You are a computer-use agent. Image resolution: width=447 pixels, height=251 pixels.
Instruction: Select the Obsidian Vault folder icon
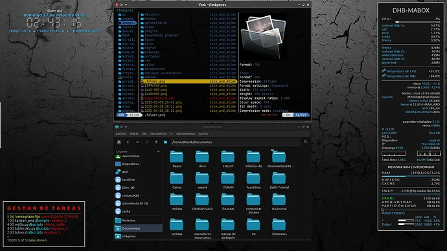[x=202, y=199]
